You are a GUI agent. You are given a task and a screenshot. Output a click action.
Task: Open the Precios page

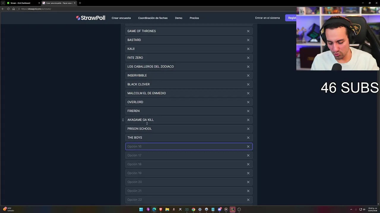click(x=194, y=18)
